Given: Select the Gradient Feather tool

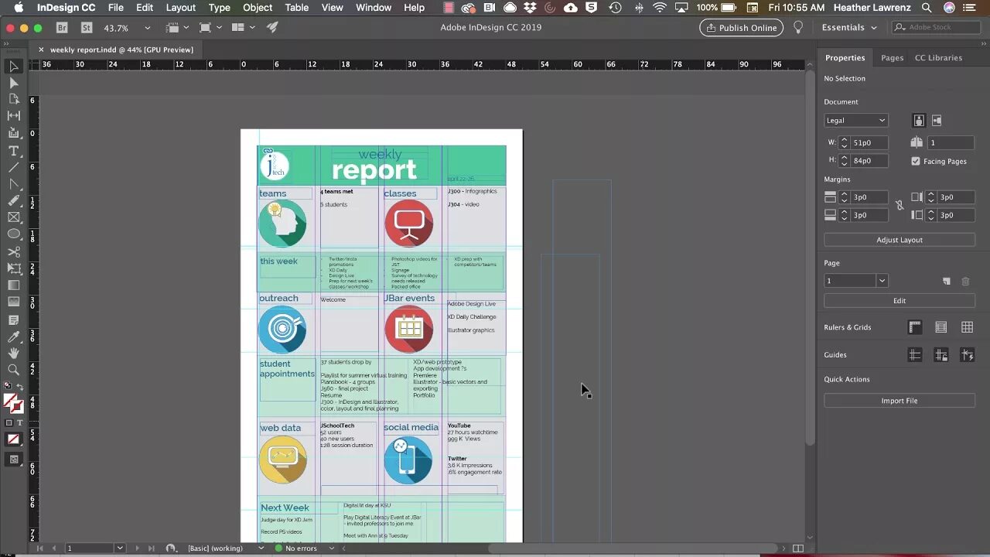Looking at the screenshot, I should point(13,302).
